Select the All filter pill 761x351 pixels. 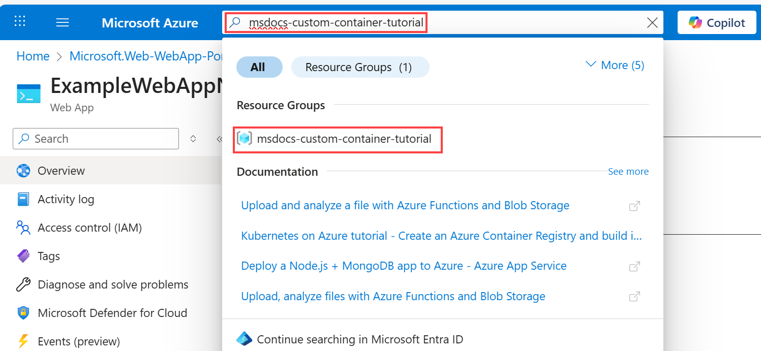point(258,67)
